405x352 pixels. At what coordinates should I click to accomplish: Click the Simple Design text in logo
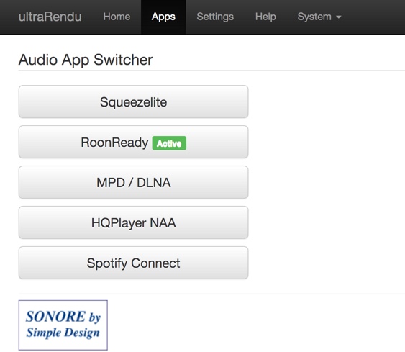(x=63, y=333)
